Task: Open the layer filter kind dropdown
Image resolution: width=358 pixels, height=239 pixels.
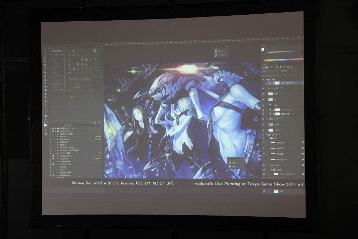Action: point(267,67)
